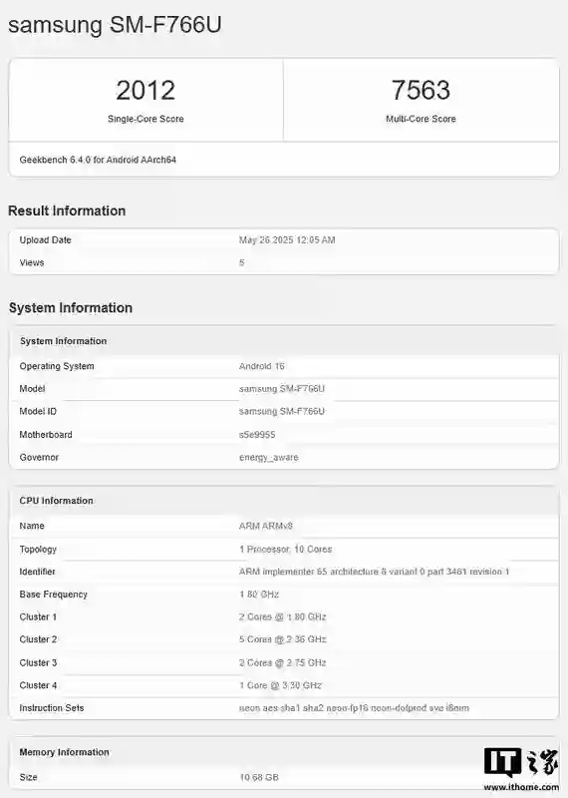The height and width of the screenshot is (798, 568).
Task: Select the 'ARM ARMv8' value
Action: click(265, 526)
